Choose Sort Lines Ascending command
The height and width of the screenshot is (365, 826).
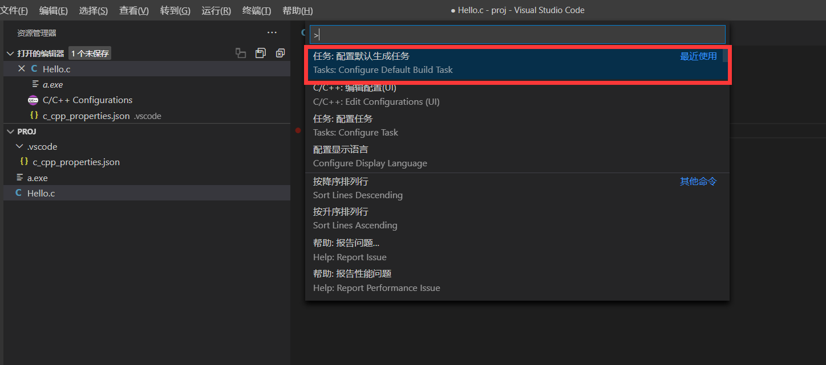pos(517,219)
